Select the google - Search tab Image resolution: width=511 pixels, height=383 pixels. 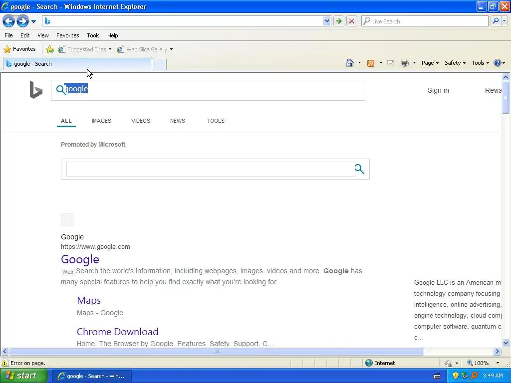click(77, 64)
